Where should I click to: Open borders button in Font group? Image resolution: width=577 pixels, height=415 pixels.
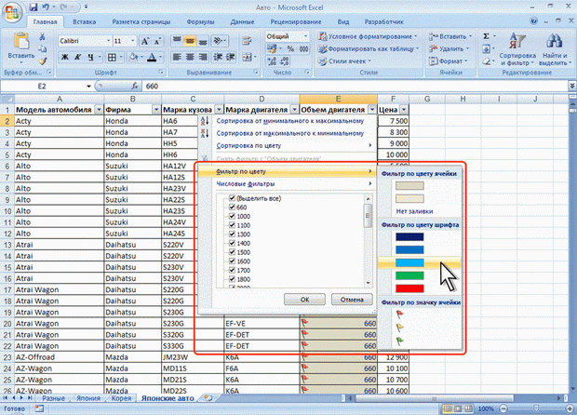pyautogui.click(x=112, y=57)
